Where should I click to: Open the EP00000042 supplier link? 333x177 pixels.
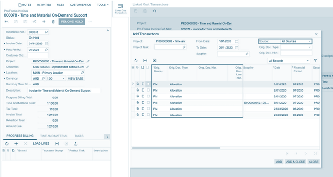click(x=256, y=102)
